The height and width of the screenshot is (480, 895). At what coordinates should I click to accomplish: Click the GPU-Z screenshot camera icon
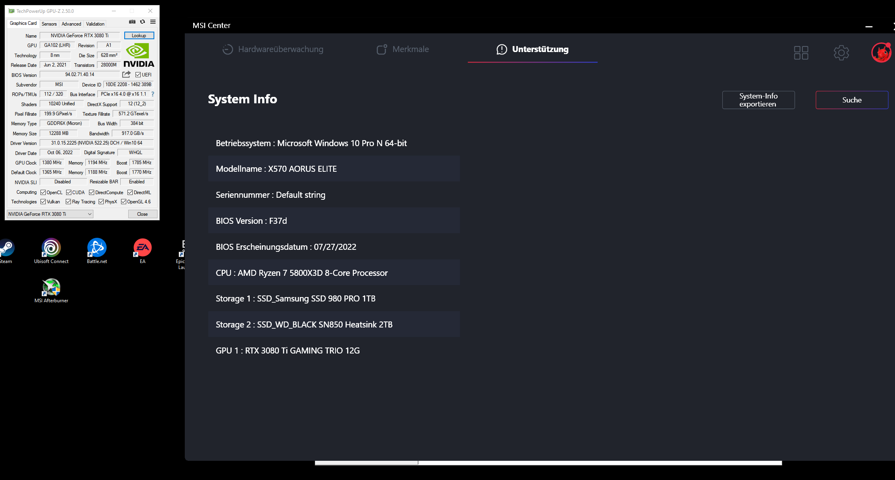[x=132, y=22]
